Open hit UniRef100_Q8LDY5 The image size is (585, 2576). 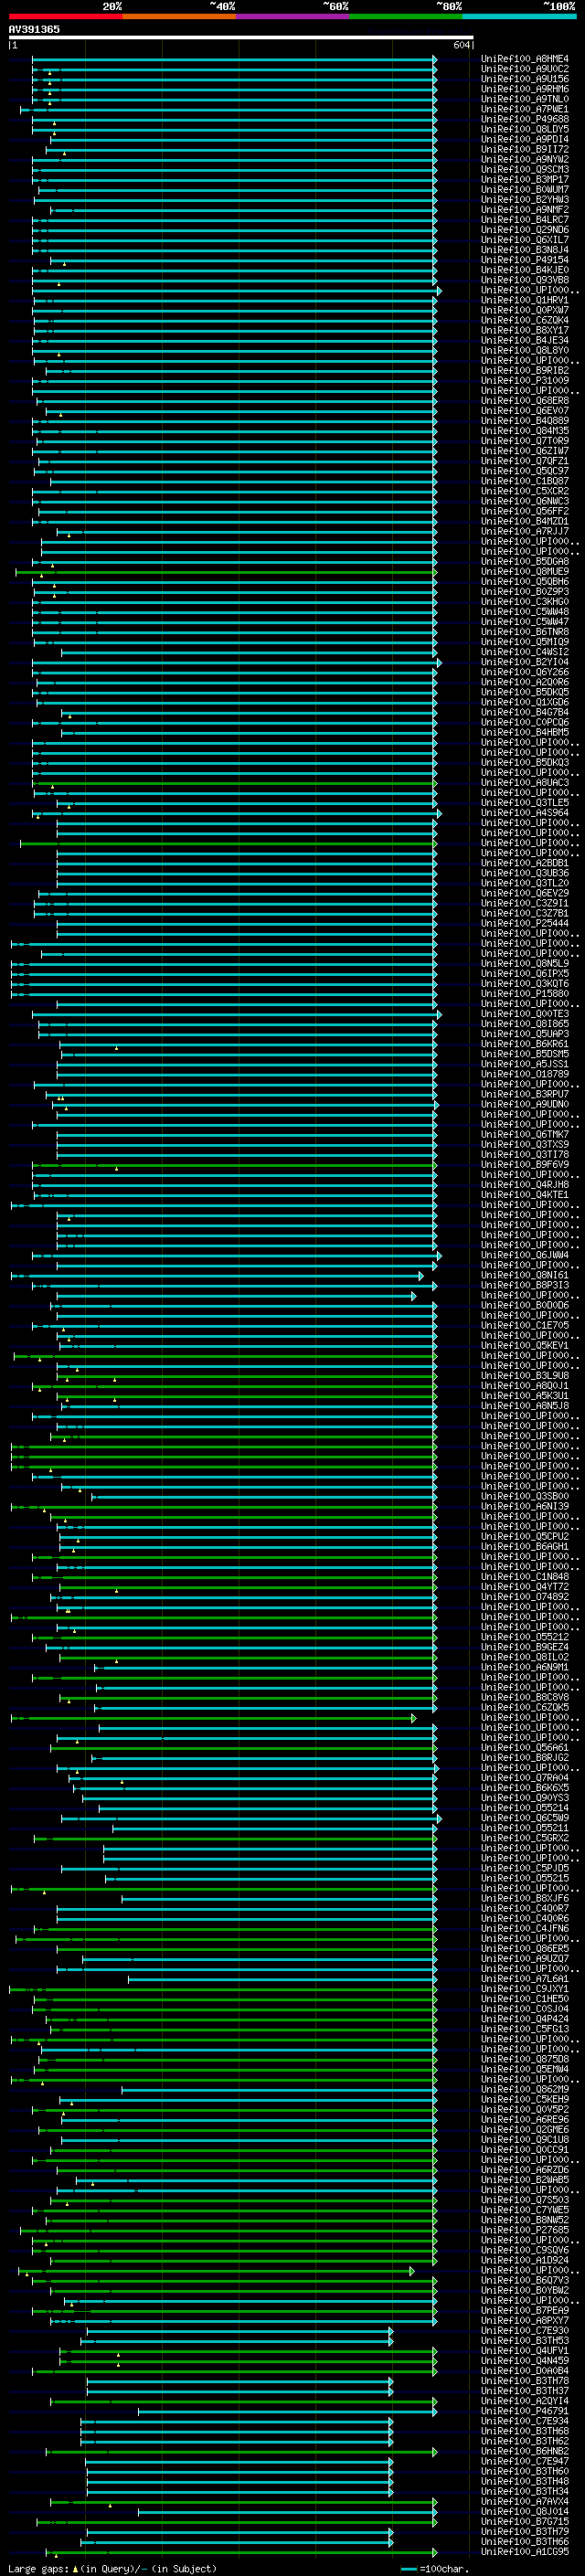tap(525, 129)
